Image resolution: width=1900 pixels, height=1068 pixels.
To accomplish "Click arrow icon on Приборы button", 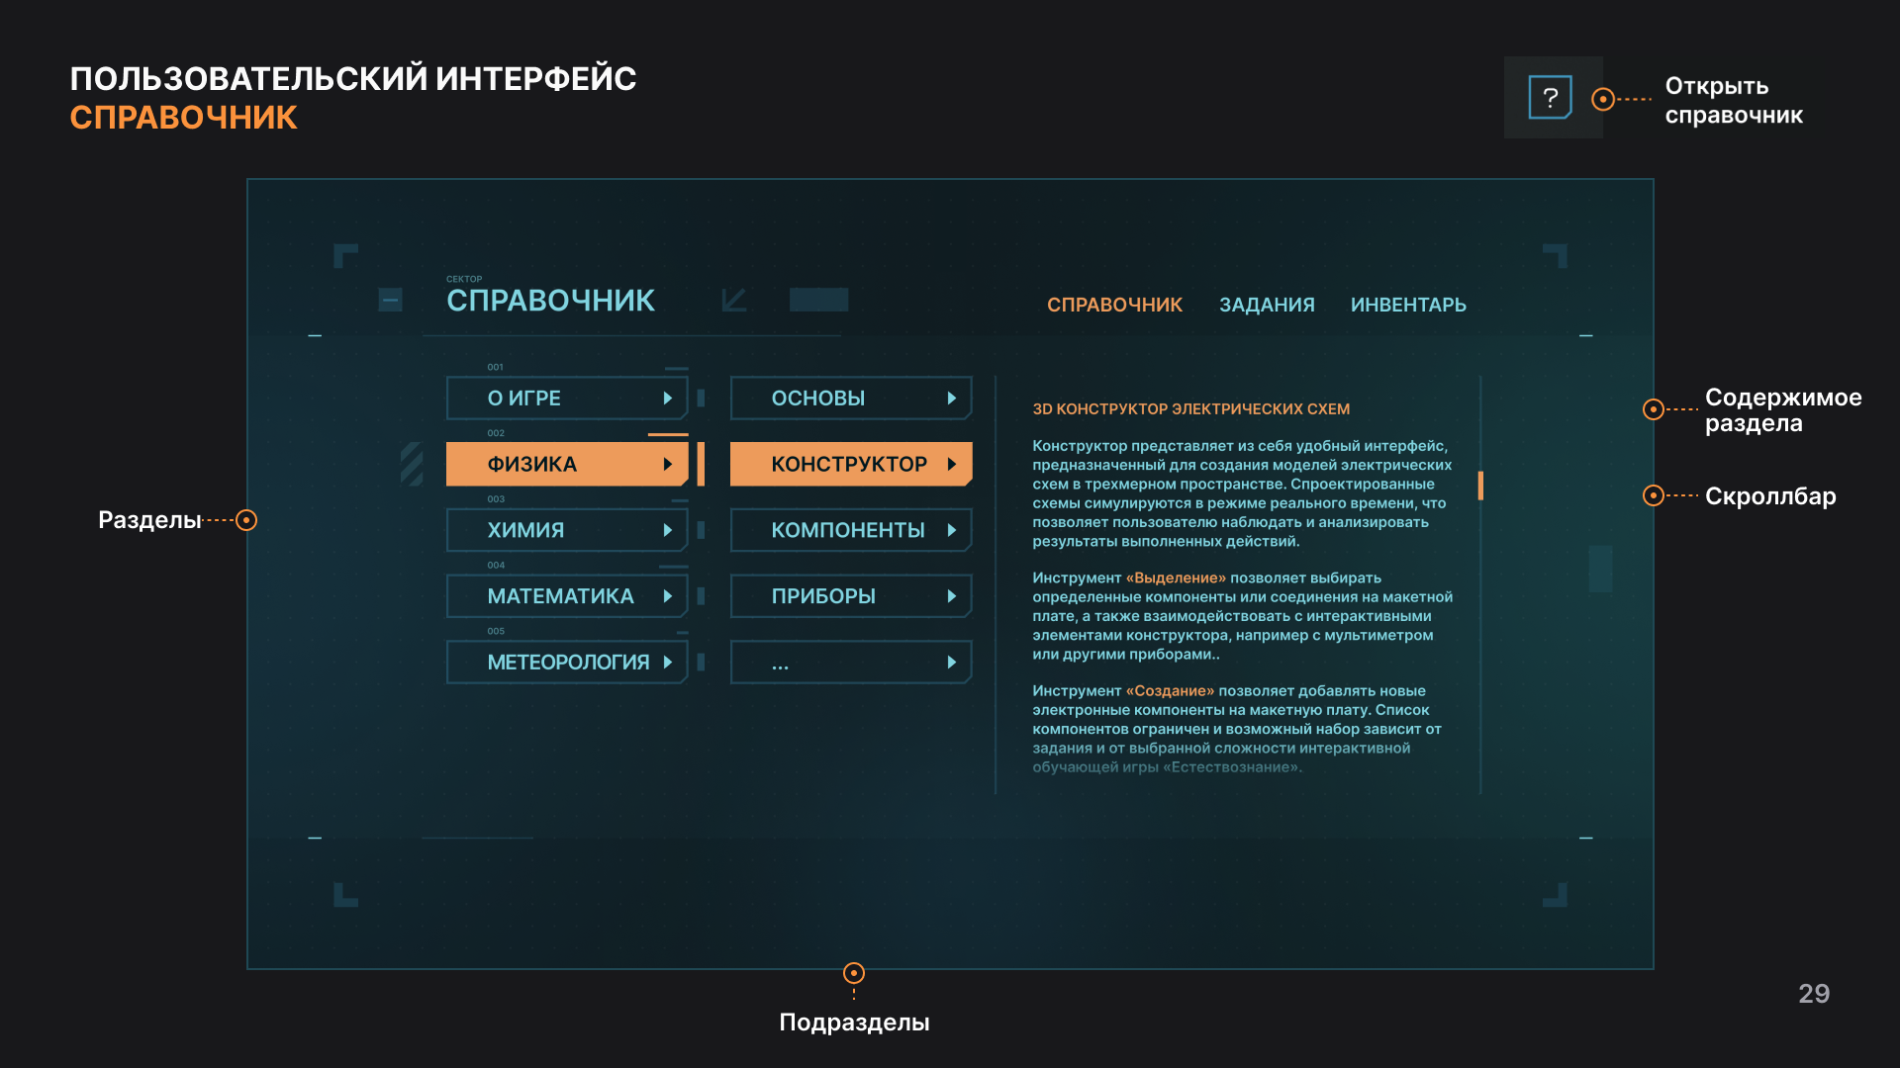I will point(951,596).
